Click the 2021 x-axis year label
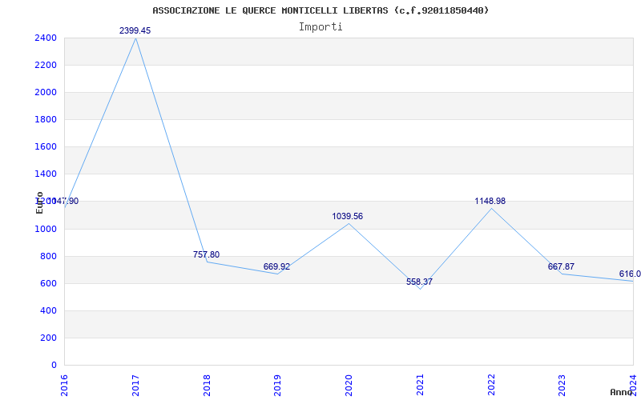This screenshot has width=641, height=400. tap(420, 386)
